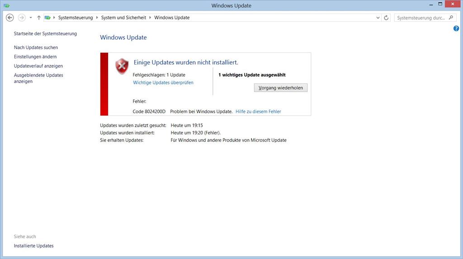Open the recent locations dropdown arrow
Image resolution: width=463 pixels, height=259 pixels.
tap(30, 18)
